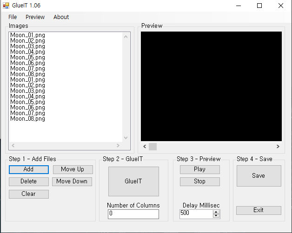Start preview with the Play button

(x=200, y=169)
